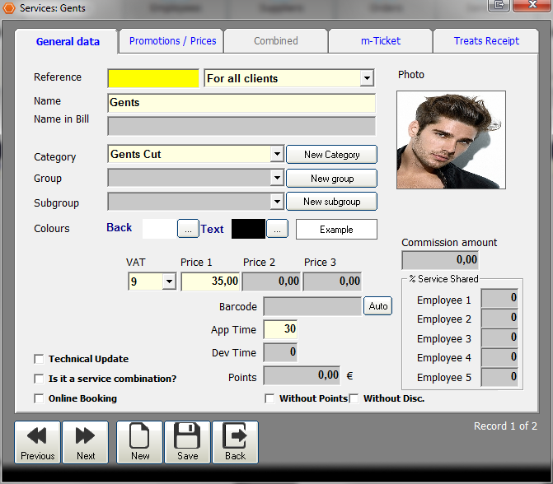Click the title bar window icon button

(499, 7)
